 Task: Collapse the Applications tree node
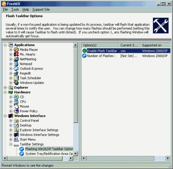pos(5,45)
